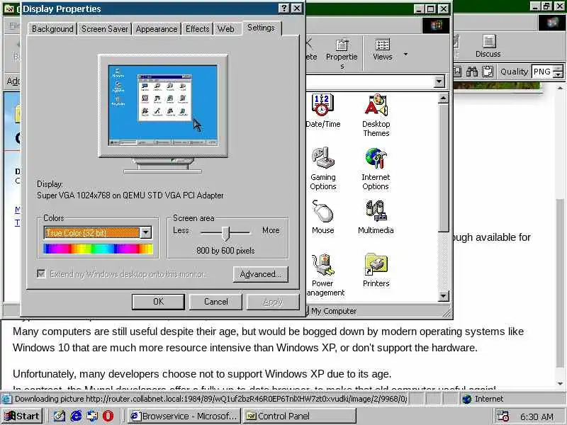
Task: Click the browser page scroll down arrow
Action: point(561,384)
